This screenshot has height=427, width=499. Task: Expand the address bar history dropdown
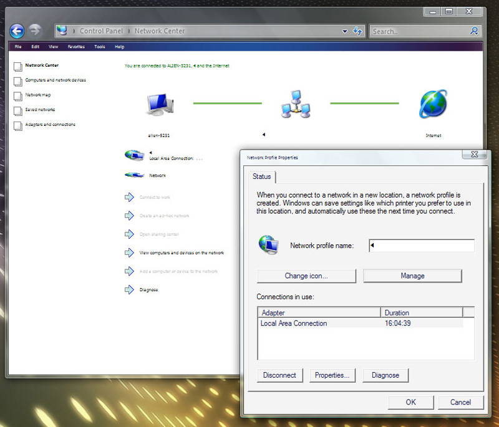[345, 31]
